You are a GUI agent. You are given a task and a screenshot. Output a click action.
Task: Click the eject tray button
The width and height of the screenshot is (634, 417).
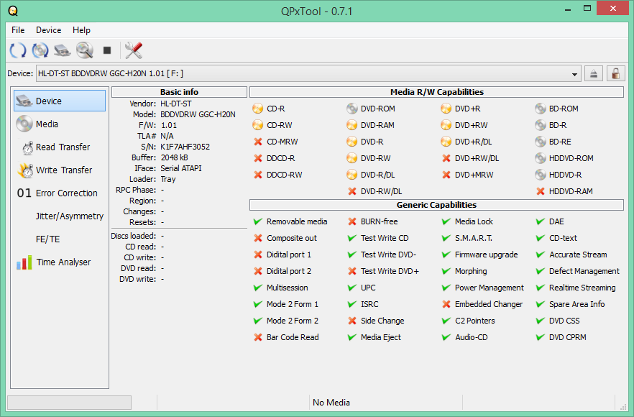(593, 73)
